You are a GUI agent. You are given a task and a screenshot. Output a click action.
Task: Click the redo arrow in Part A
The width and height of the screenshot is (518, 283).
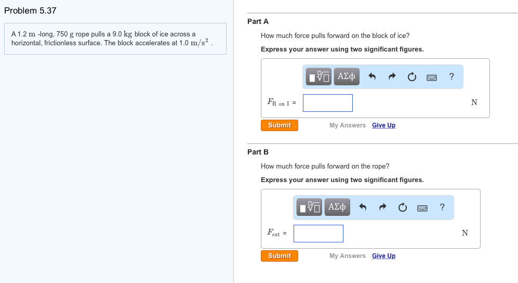click(x=392, y=77)
